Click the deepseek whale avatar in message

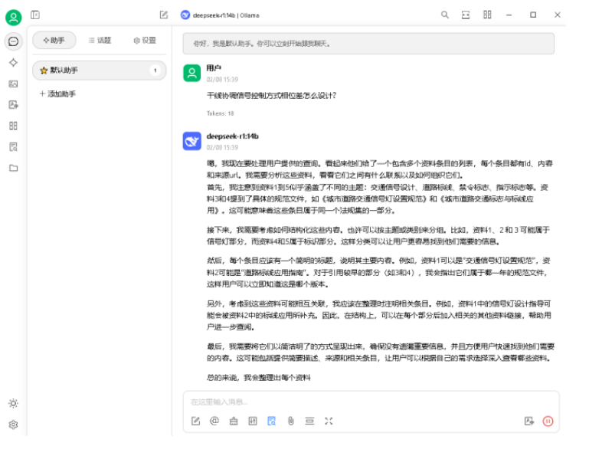pyautogui.click(x=192, y=141)
